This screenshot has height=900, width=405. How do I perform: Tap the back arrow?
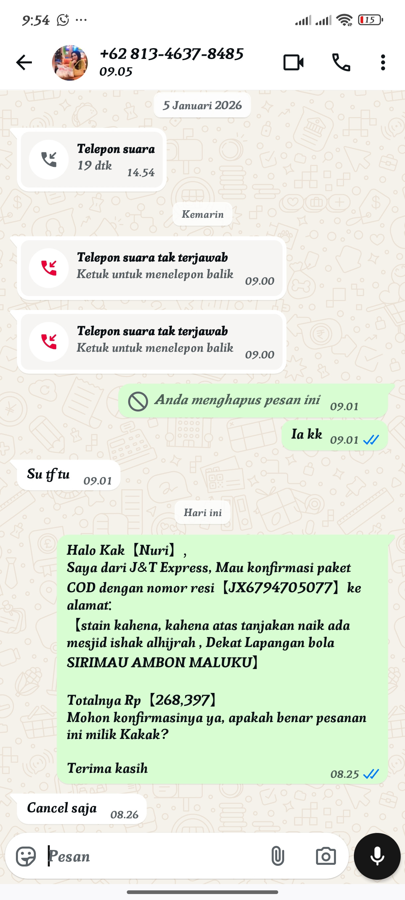[x=24, y=62]
